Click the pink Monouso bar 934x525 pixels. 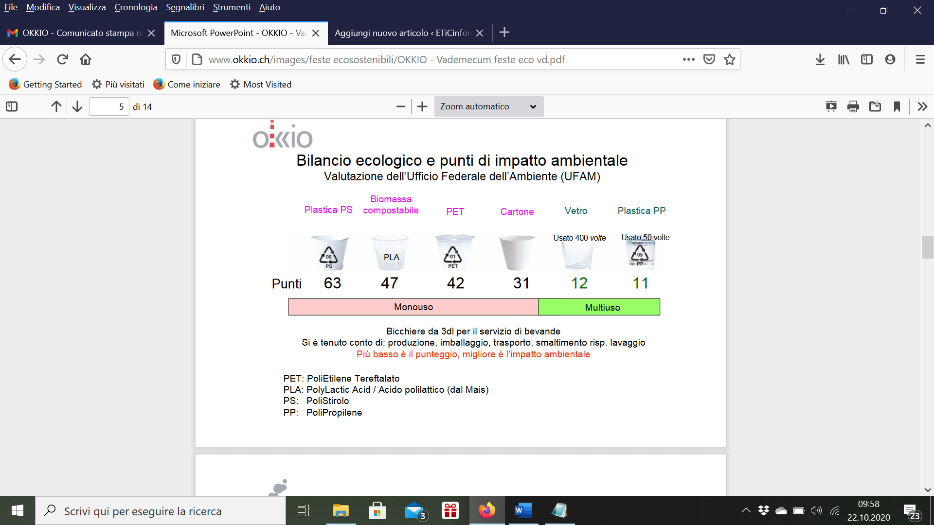[413, 307]
